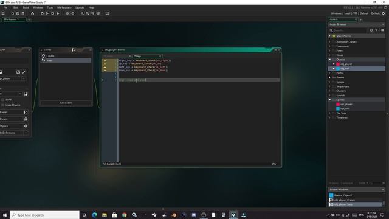Click the spr_wall sprite color thumbnail
This screenshot has height=219, width=389.
(x=338, y=109)
